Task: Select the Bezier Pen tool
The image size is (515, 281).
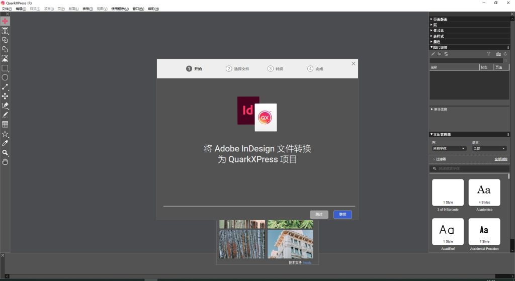Action: 5,106
